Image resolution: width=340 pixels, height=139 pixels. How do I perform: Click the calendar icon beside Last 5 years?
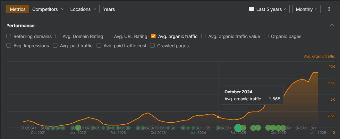[x=251, y=9]
